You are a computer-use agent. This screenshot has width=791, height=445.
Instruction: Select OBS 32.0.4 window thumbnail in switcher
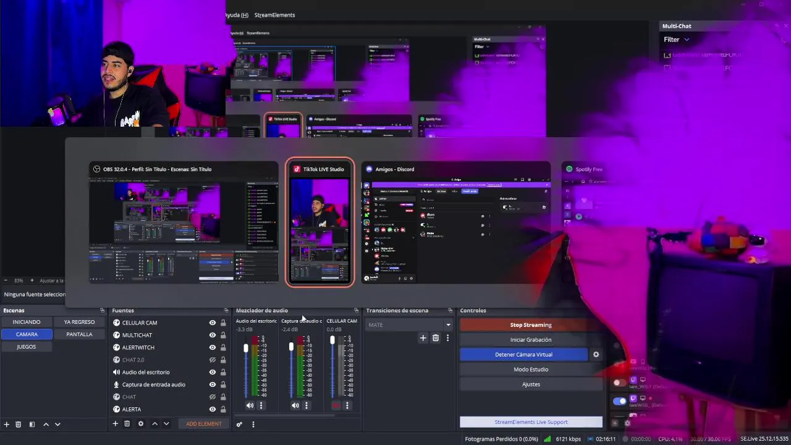pos(184,223)
